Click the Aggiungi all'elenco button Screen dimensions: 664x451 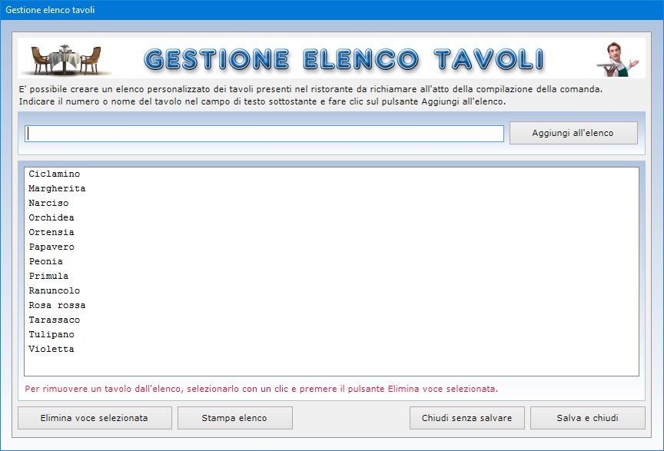coord(573,133)
